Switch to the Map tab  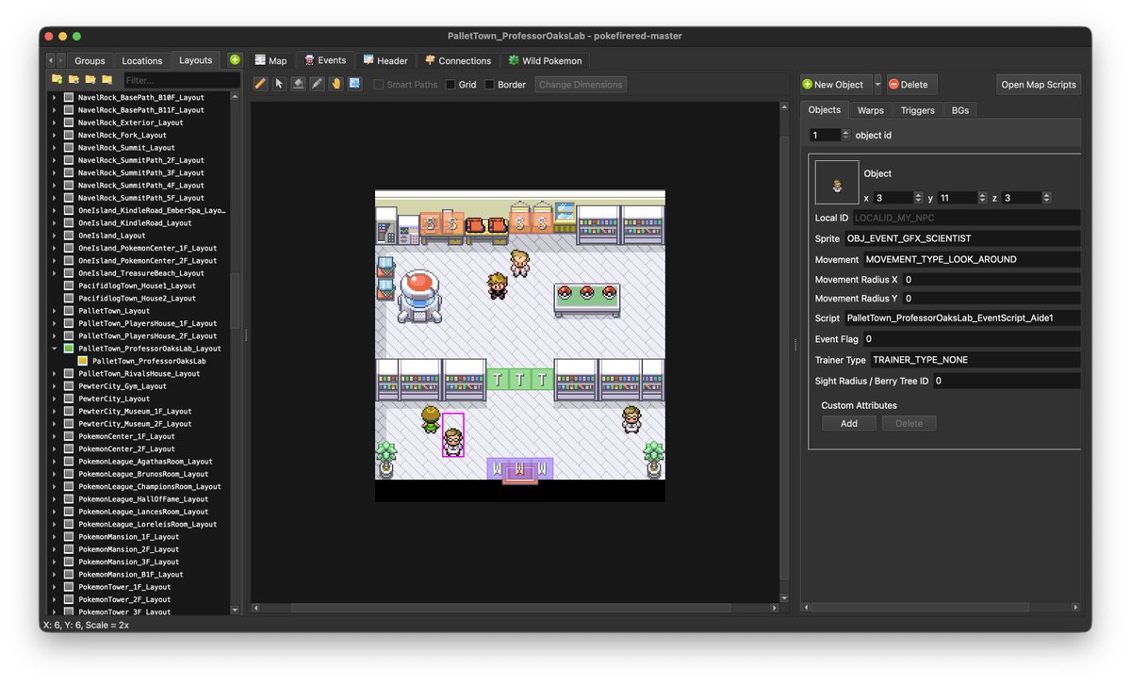[270, 60]
